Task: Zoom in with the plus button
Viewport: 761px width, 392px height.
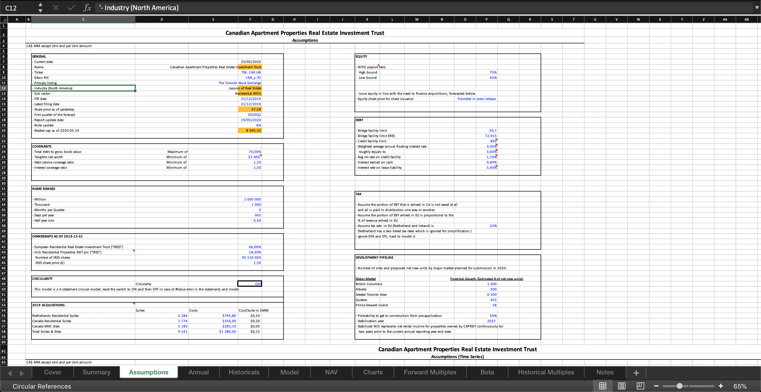Action: coord(721,386)
